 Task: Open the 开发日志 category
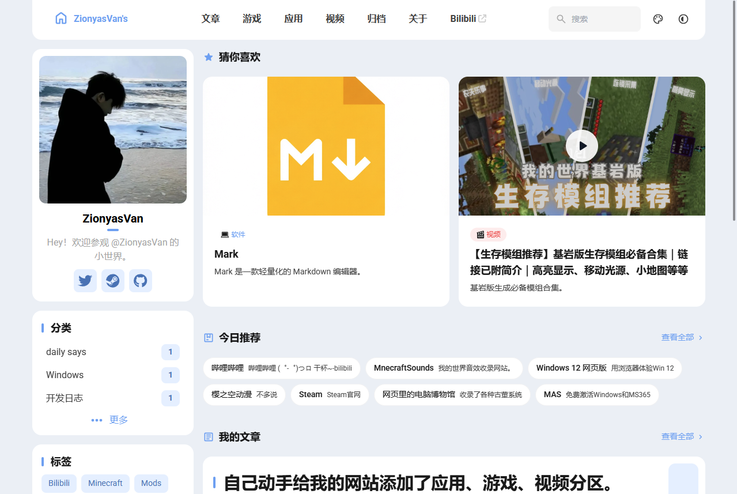[113, 398]
